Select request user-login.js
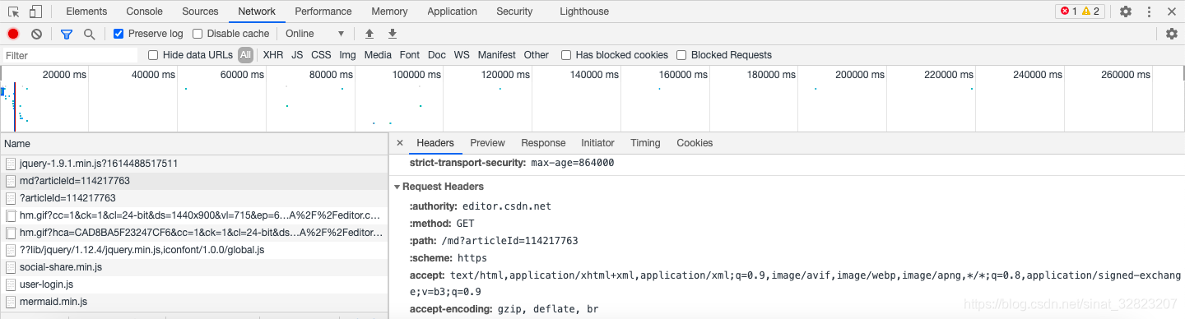 [x=194, y=284]
